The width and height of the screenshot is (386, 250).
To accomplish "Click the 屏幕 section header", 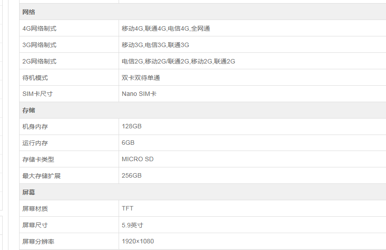I will tap(29, 192).
